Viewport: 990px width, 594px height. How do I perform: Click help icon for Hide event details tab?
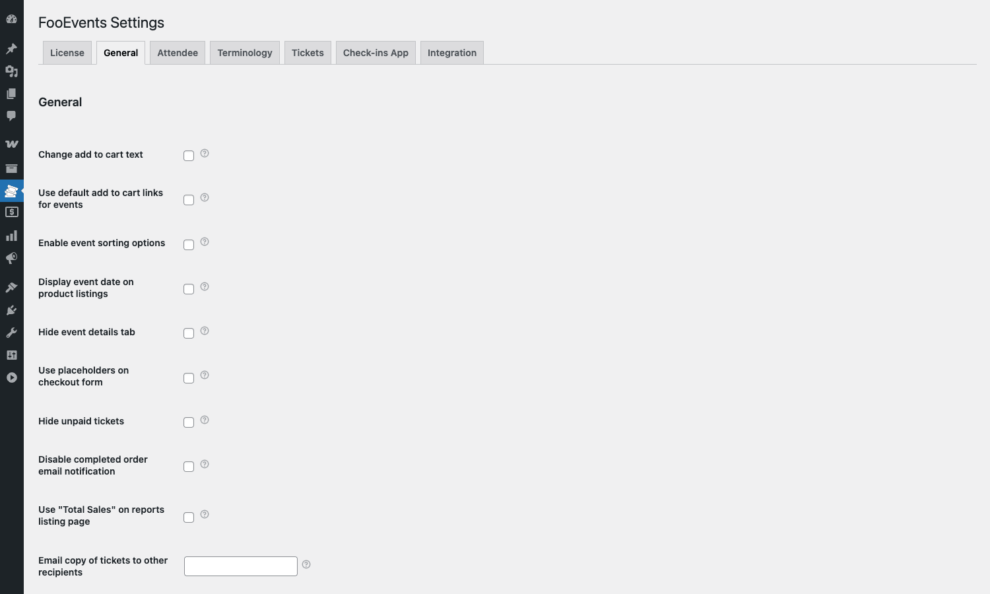[x=205, y=331]
